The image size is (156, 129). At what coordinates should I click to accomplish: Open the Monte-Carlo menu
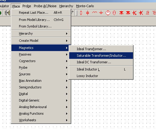(85, 6)
